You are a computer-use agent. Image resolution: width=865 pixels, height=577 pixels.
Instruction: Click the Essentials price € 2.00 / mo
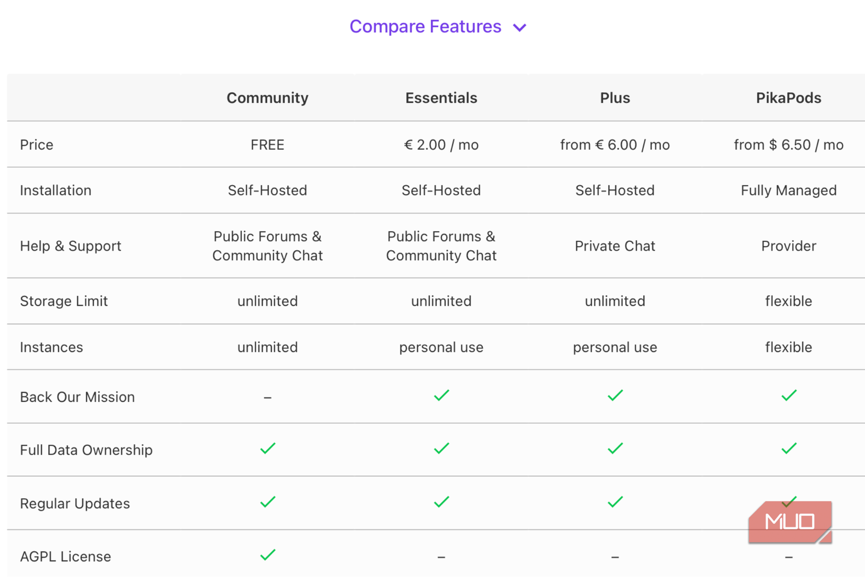coord(441,145)
